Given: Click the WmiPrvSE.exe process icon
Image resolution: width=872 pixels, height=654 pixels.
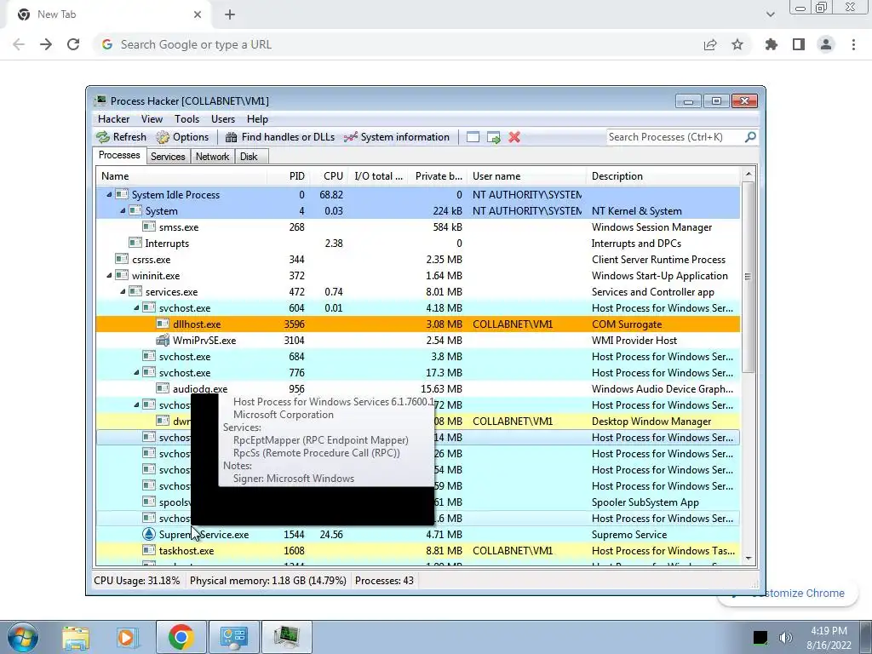Looking at the screenshot, I should [x=163, y=340].
